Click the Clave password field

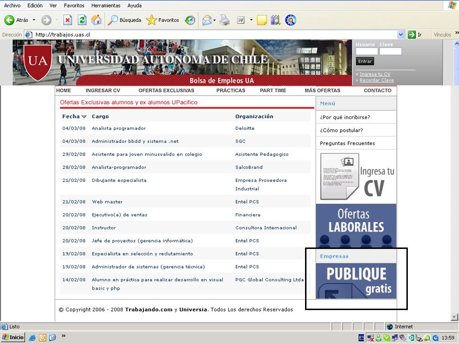pos(391,52)
